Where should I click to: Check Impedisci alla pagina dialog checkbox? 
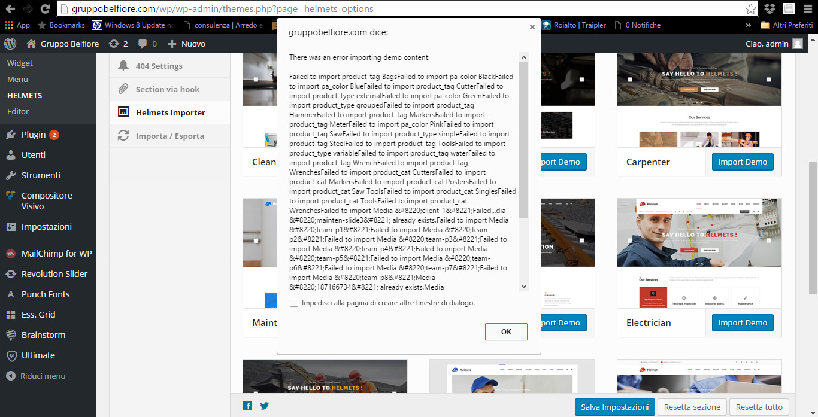(294, 303)
